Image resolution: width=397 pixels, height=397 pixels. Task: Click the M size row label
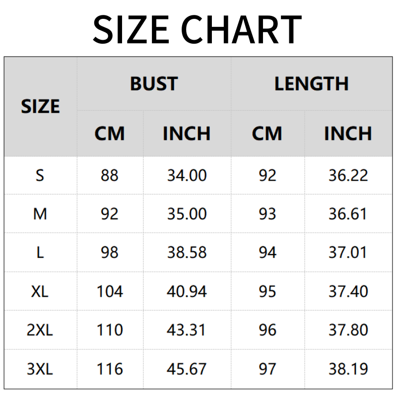[40, 214]
